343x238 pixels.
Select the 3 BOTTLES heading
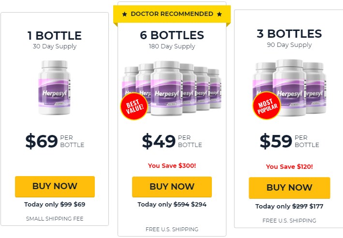click(x=289, y=34)
